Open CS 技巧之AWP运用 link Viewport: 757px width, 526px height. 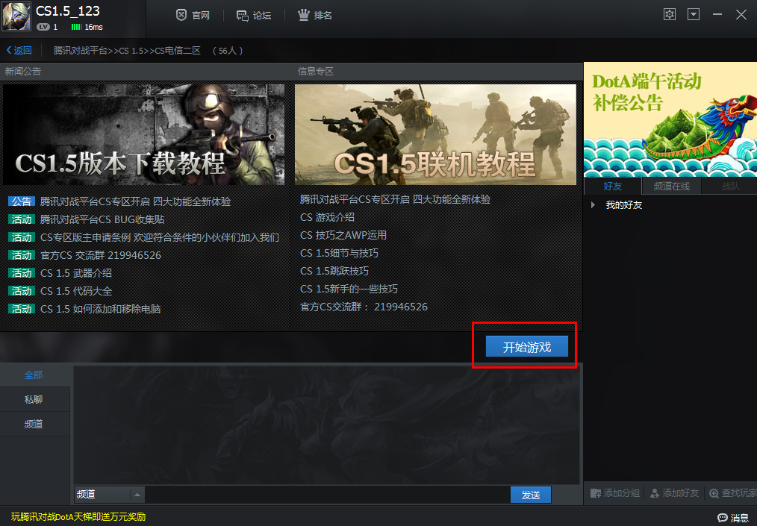click(x=343, y=235)
